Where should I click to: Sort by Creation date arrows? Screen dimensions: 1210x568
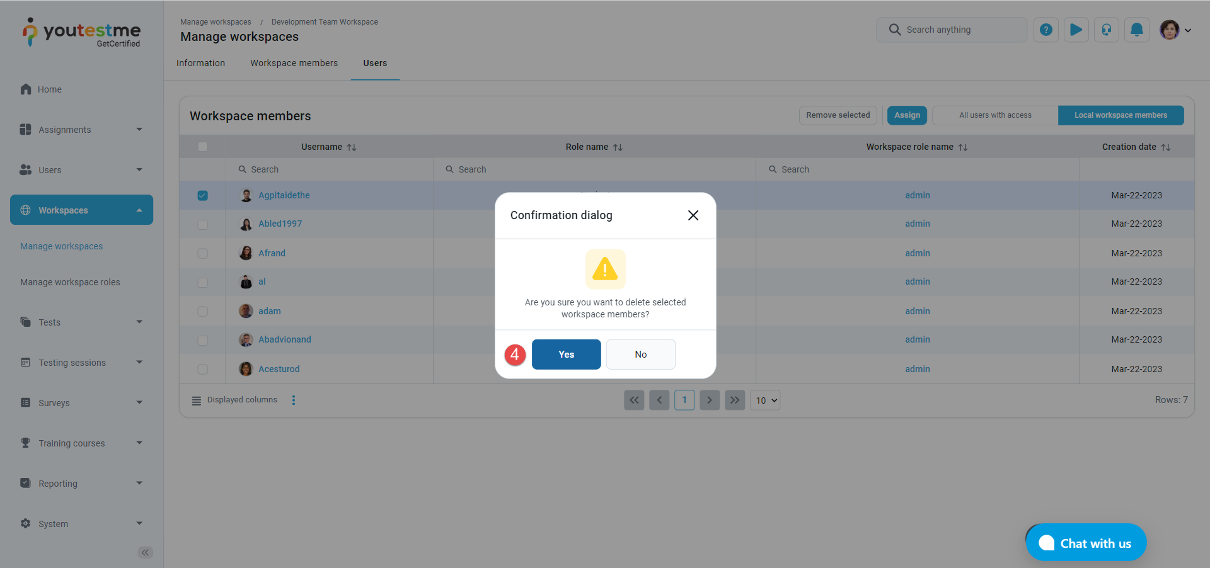[1166, 147]
